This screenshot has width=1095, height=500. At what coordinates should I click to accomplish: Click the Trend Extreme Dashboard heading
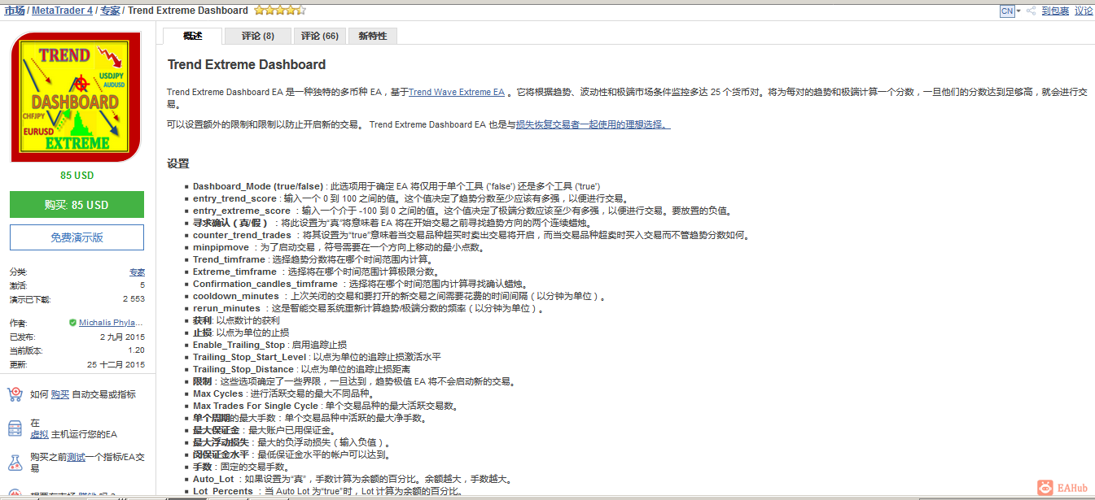(x=247, y=65)
